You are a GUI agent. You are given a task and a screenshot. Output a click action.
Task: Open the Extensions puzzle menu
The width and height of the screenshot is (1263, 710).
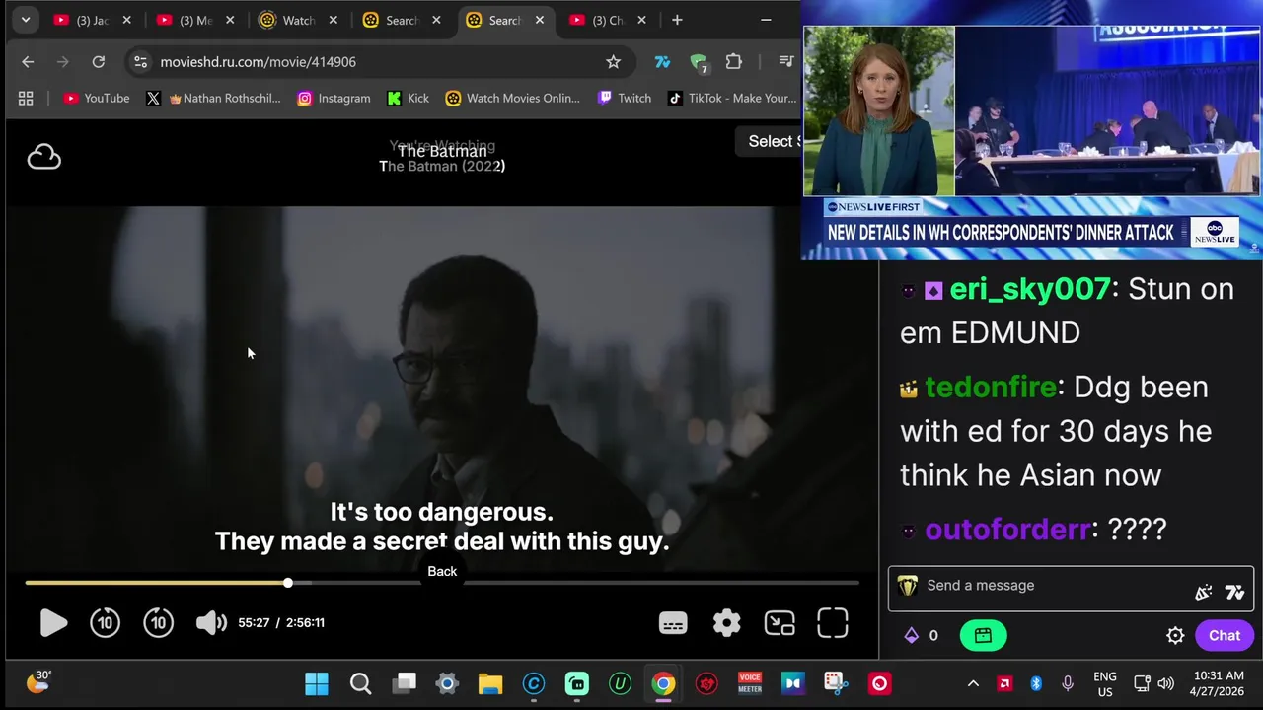point(733,61)
